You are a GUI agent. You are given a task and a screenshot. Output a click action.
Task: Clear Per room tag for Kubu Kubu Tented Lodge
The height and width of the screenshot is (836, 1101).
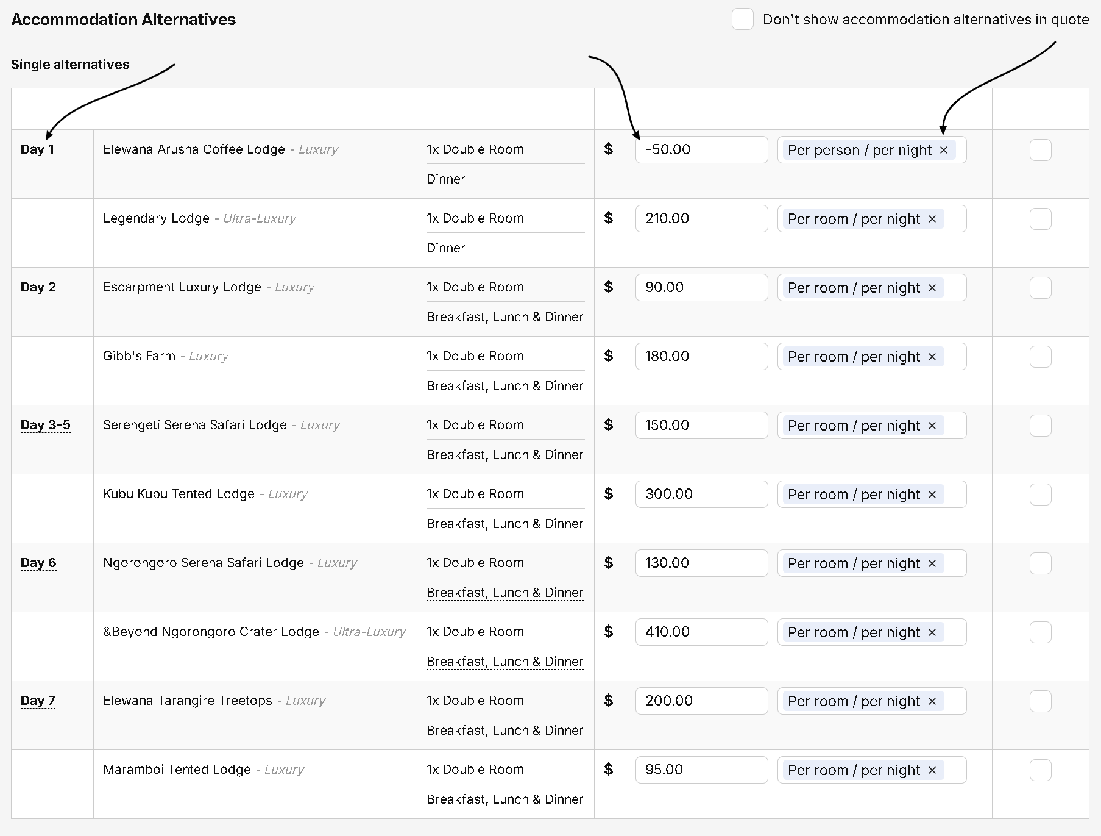(x=932, y=495)
